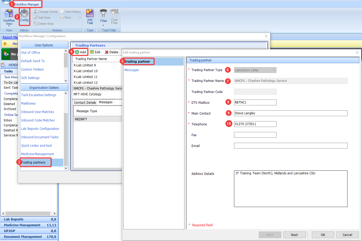This screenshot has height=241, width=362.
Task: Select X-Lab Limited 12 row
Action: tap(97, 83)
